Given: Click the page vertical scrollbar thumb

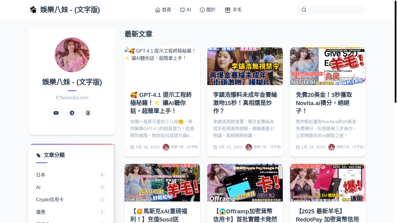Looking at the screenshot, I should point(396,52).
